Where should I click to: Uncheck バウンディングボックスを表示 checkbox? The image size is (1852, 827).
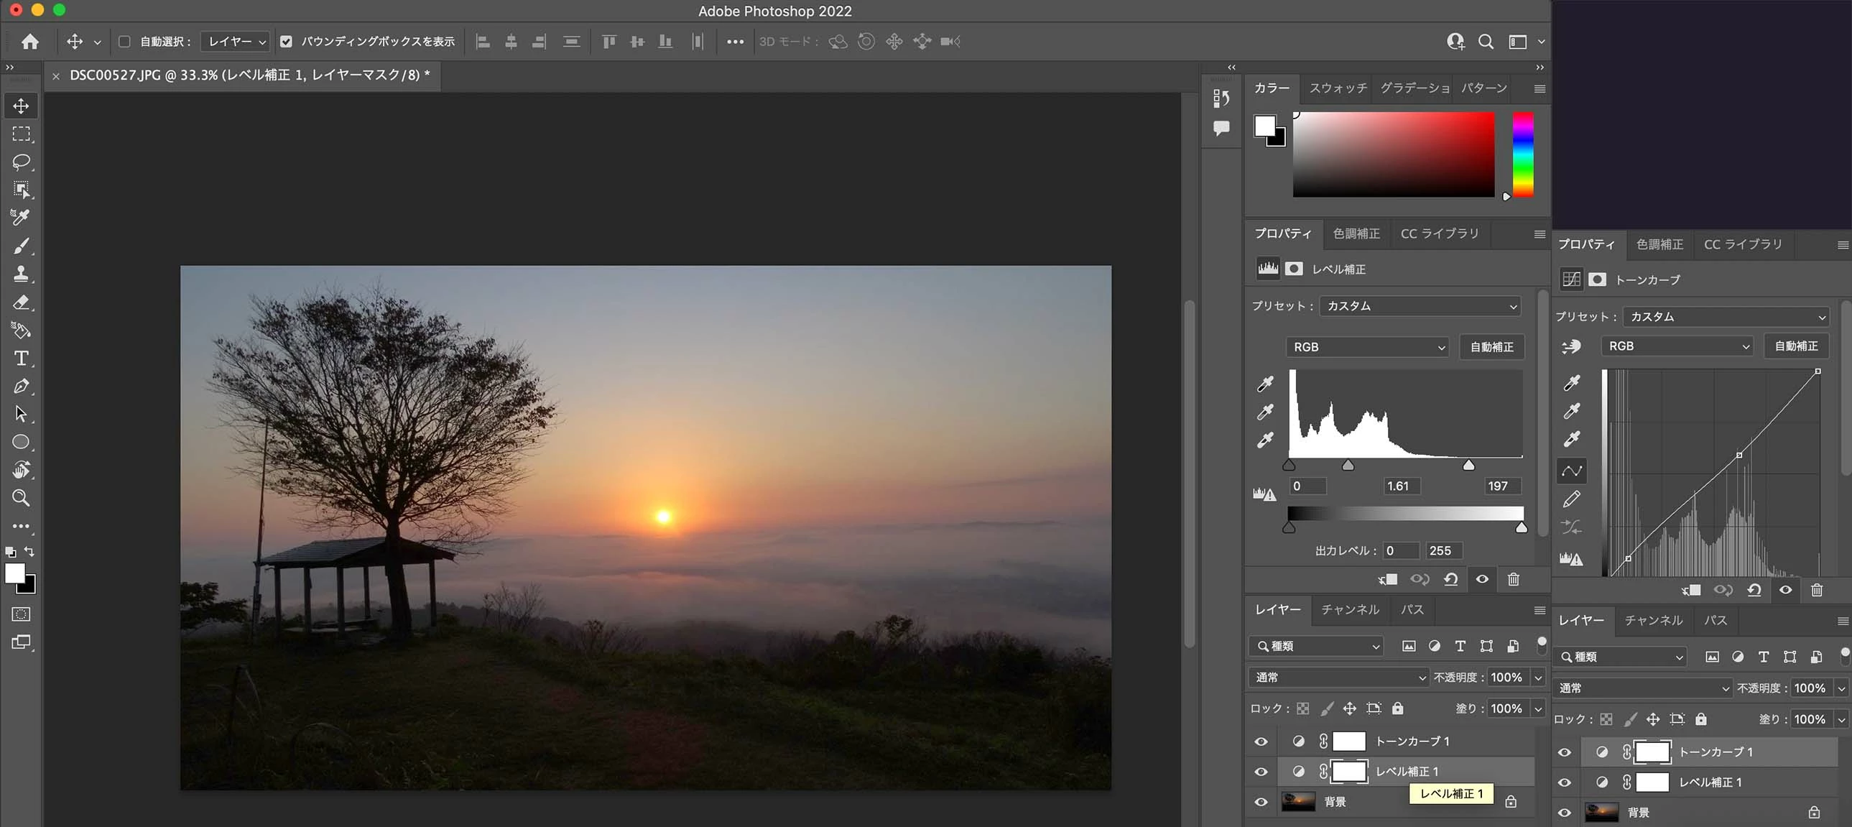286,42
